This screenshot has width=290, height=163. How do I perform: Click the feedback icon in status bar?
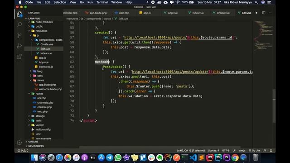click(265, 150)
